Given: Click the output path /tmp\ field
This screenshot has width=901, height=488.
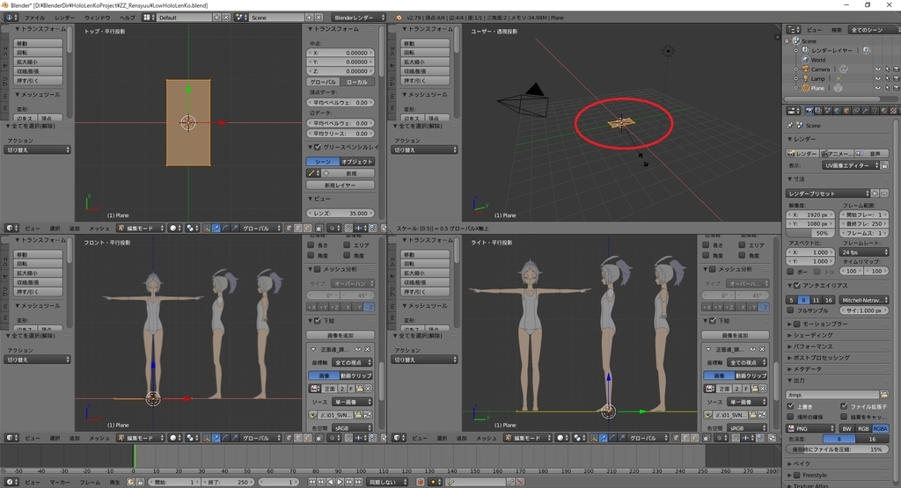Looking at the screenshot, I should tap(832, 395).
